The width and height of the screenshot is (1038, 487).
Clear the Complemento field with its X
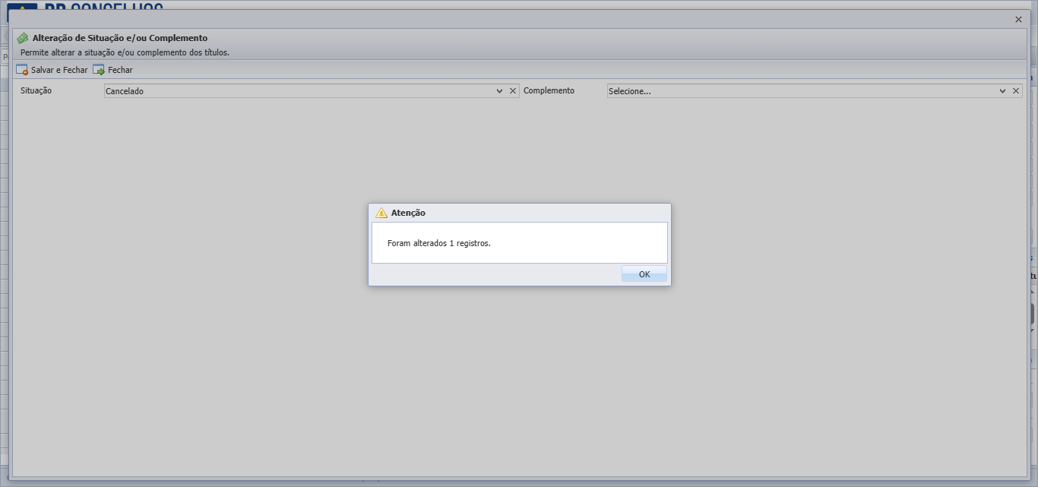pos(1016,91)
